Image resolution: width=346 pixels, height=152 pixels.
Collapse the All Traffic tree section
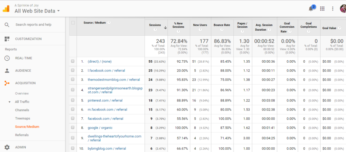9,102
